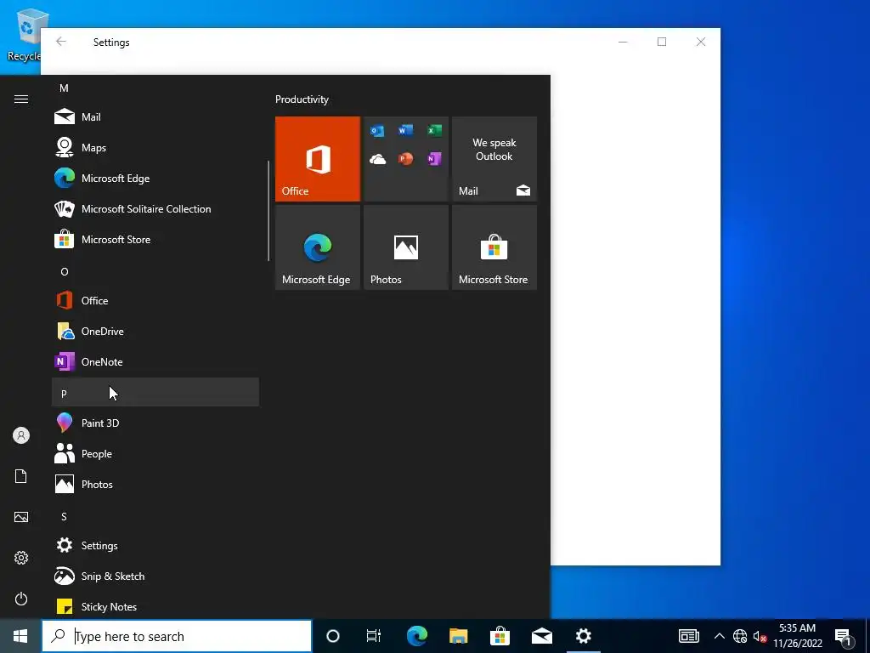Open File Explorer from the taskbar
Viewport: 870px width, 653px height.
pyautogui.click(x=458, y=636)
